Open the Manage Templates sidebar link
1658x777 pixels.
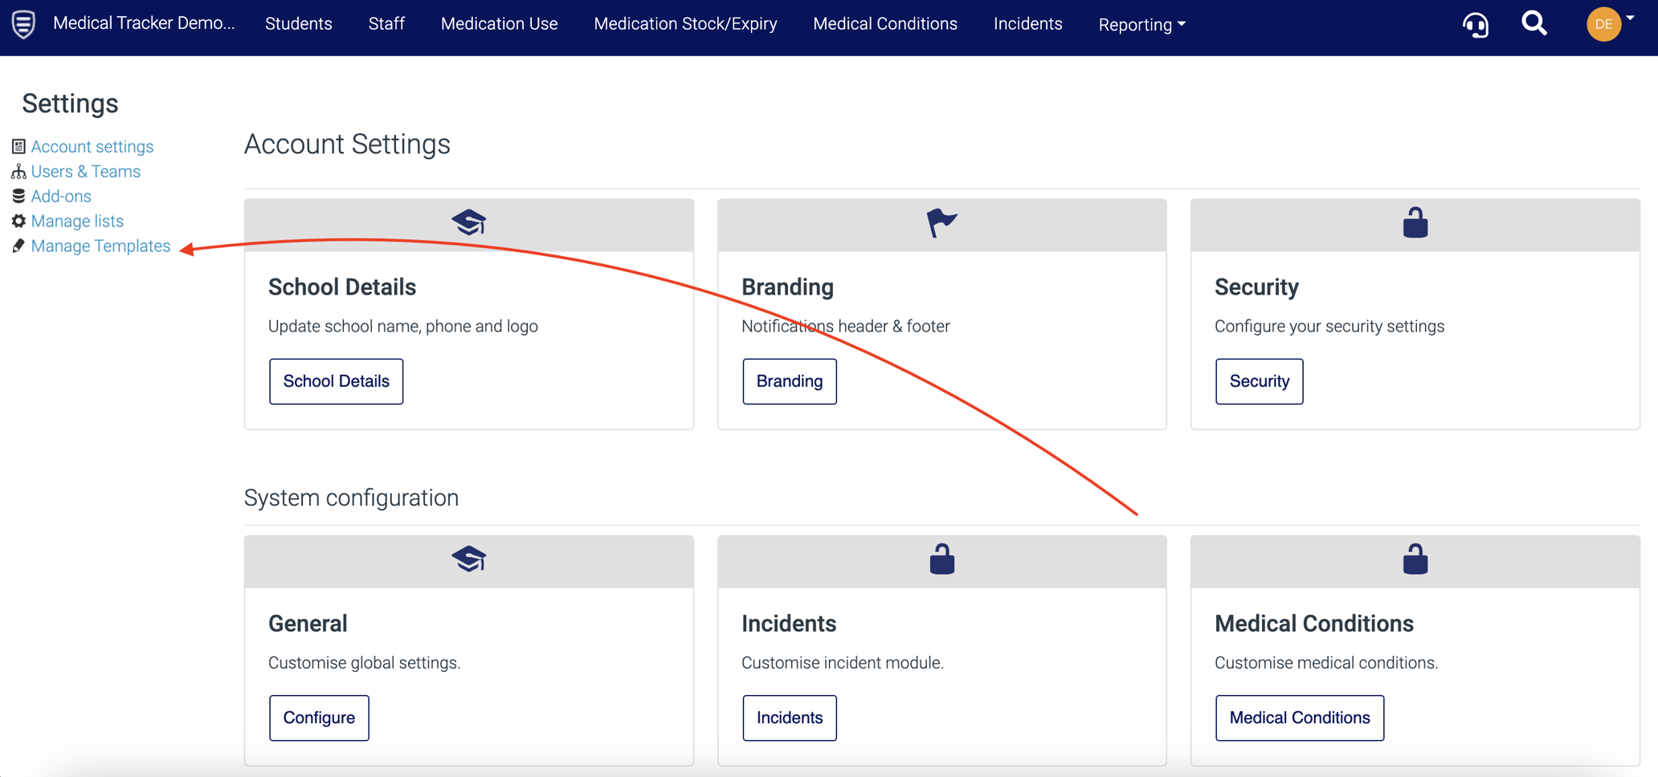[x=100, y=246]
